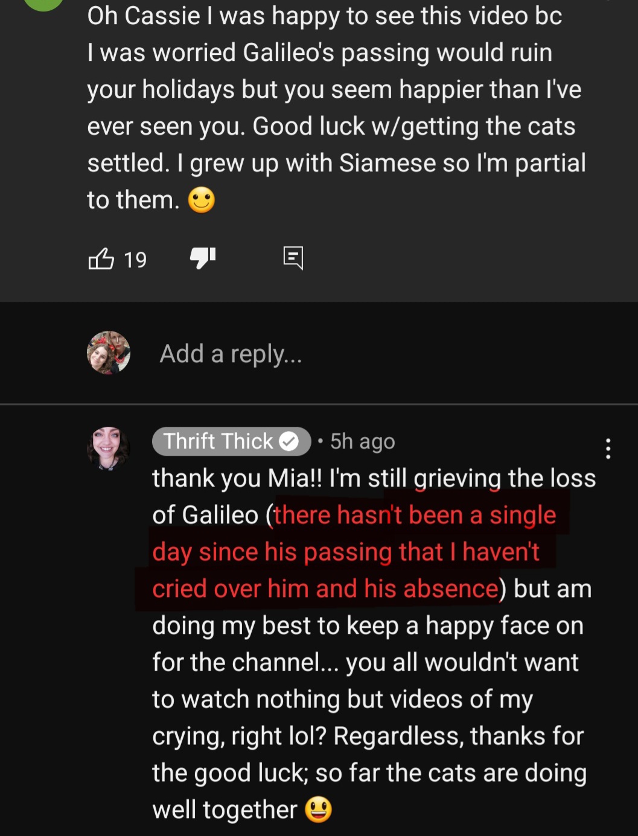Open the Thrift Thick channel name chip
This screenshot has height=836, width=638.
coord(231,442)
